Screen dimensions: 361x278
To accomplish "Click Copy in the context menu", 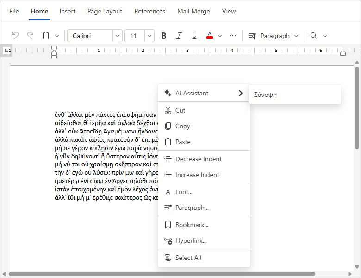I will tap(204, 126).
